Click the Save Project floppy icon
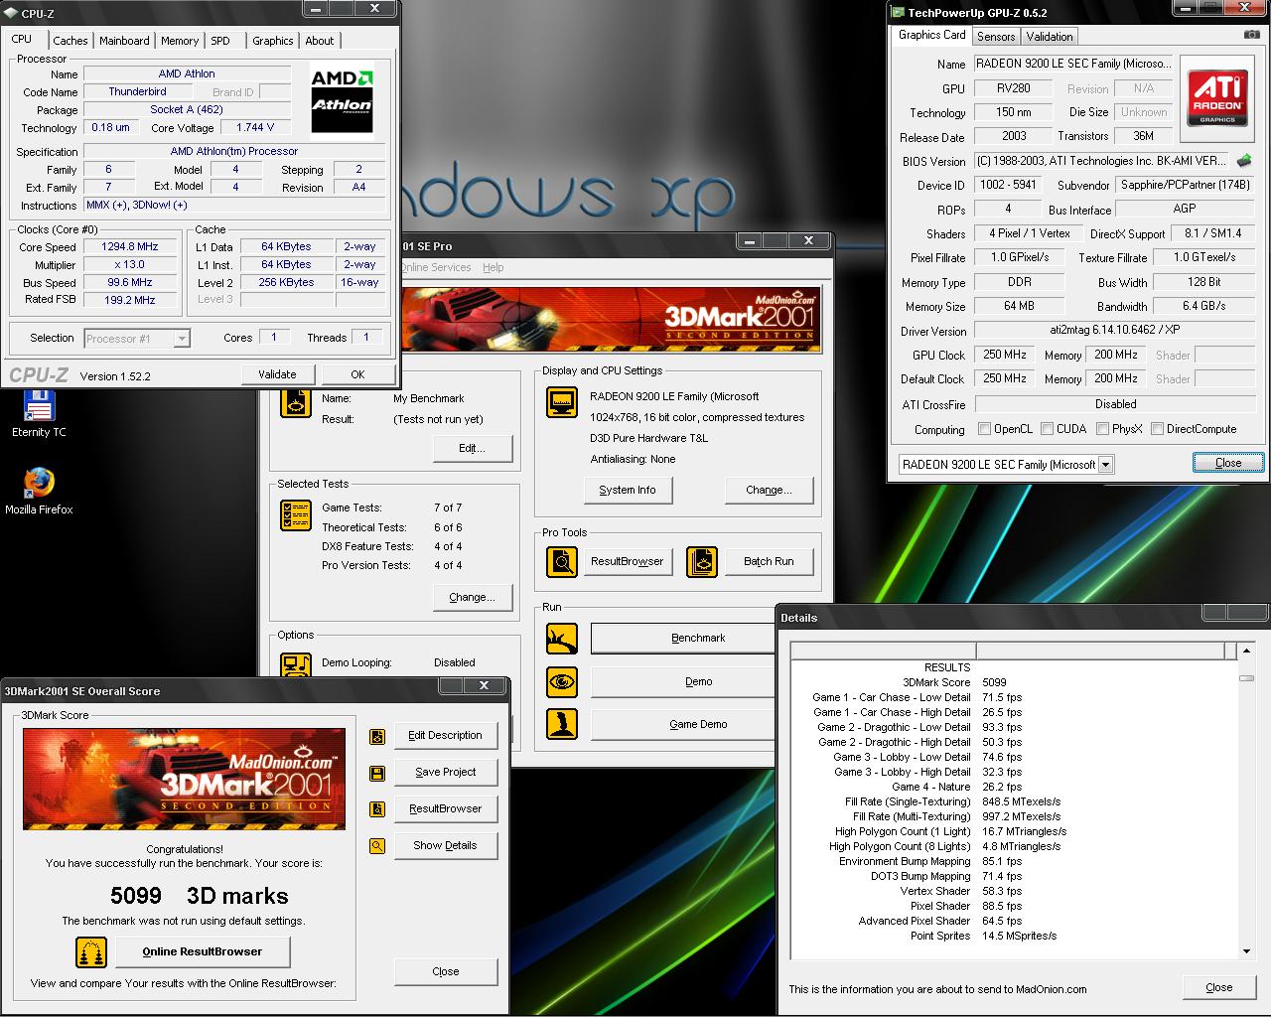Image resolution: width=1271 pixels, height=1017 pixels. click(377, 773)
